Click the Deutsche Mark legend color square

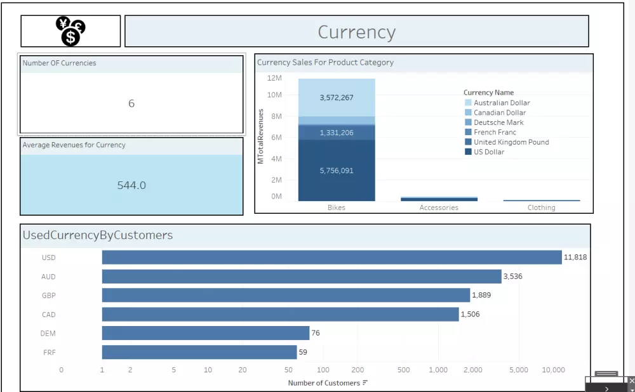(x=467, y=122)
